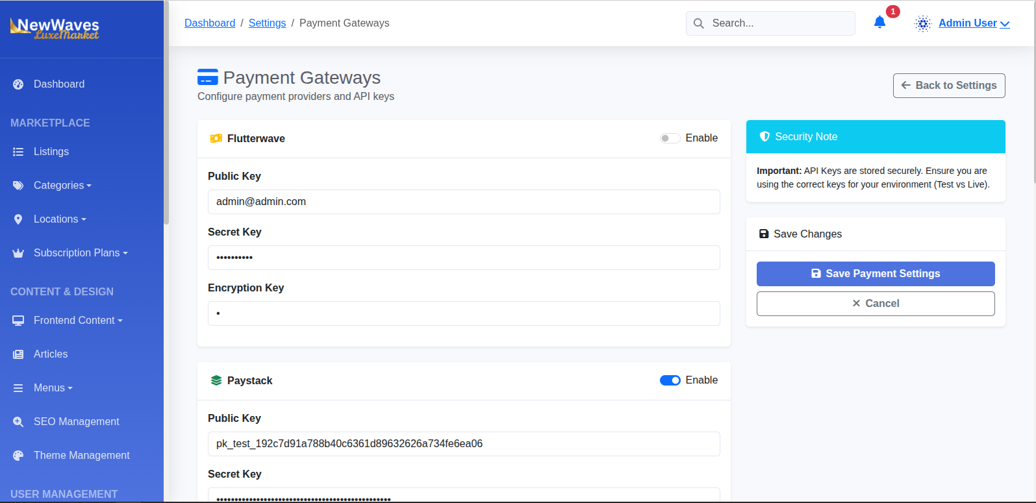1036x503 pixels.
Task: Click the Payment Gateways breadcrumb text
Action: (x=344, y=23)
